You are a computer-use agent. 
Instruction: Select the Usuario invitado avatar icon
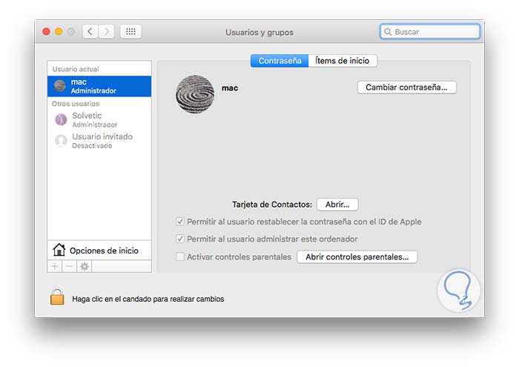click(61, 141)
